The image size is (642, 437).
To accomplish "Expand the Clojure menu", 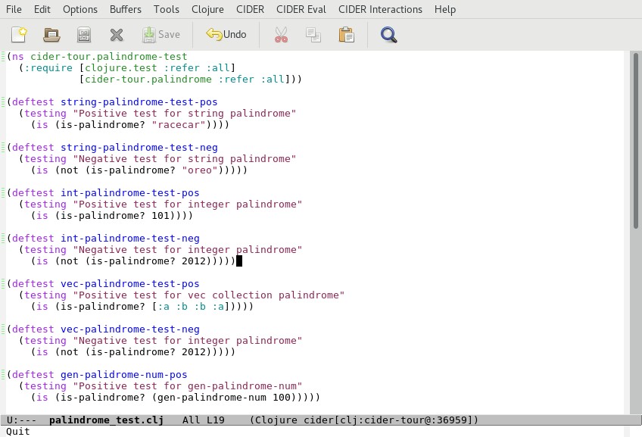I will (207, 9).
